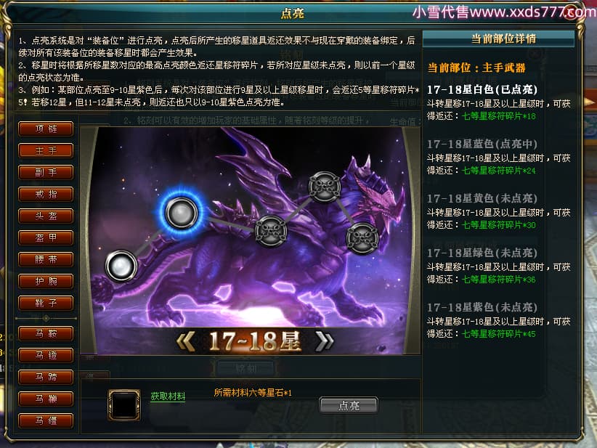Click the 获取材料 link
This screenshot has height=448, width=597.
pos(168,396)
